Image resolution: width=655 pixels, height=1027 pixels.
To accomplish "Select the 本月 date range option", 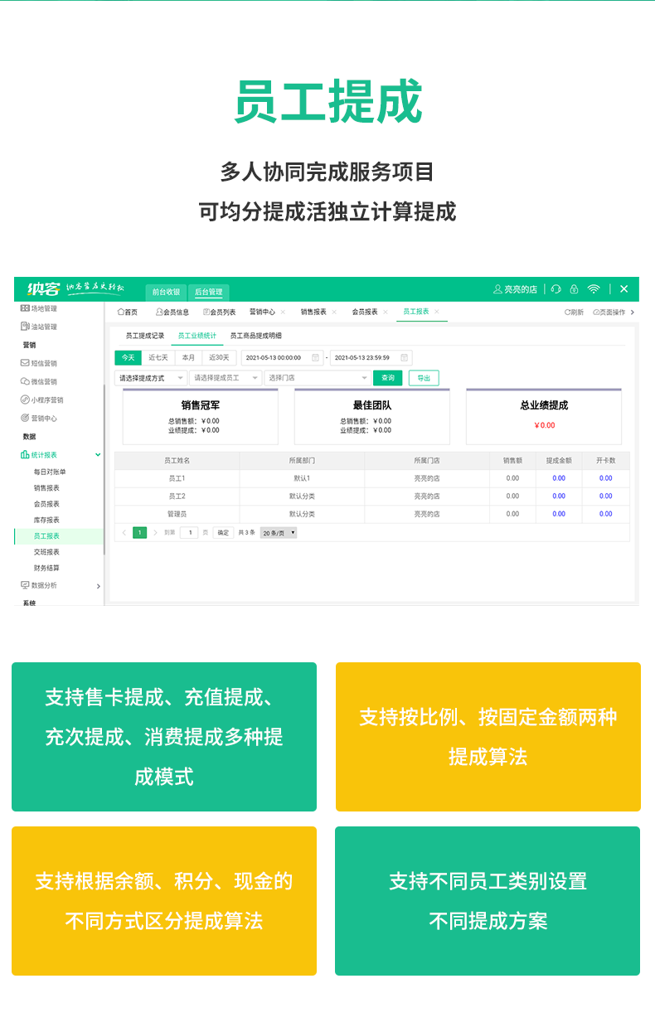I will tap(189, 358).
